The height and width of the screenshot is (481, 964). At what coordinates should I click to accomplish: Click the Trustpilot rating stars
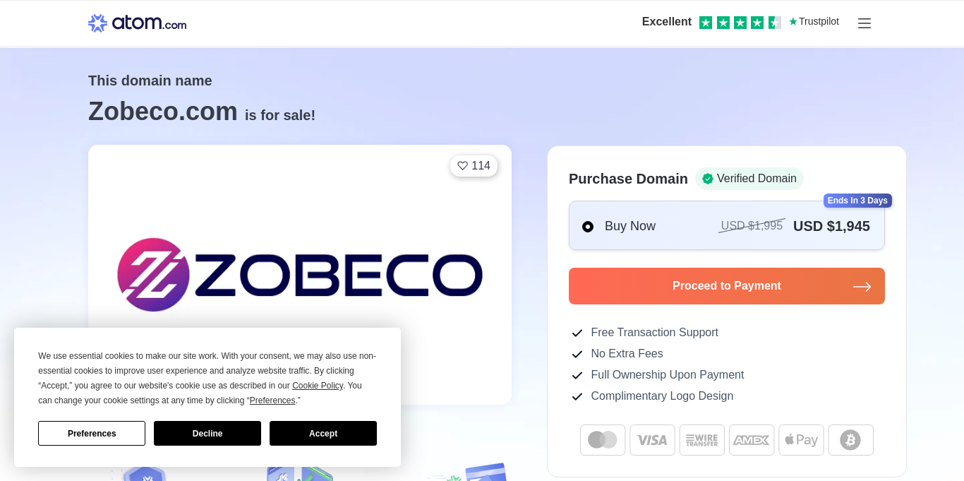tap(740, 23)
